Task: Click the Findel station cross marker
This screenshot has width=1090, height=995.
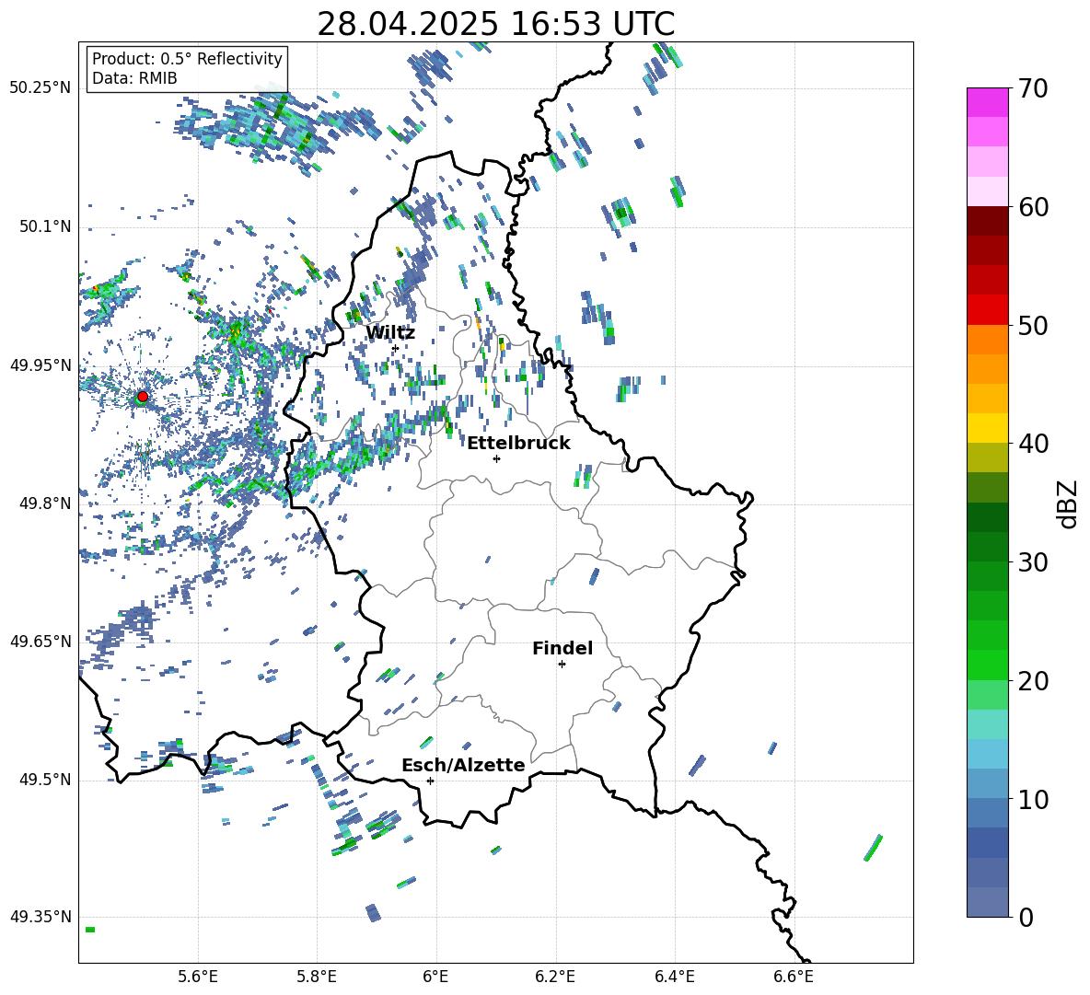Action: pos(562,665)
